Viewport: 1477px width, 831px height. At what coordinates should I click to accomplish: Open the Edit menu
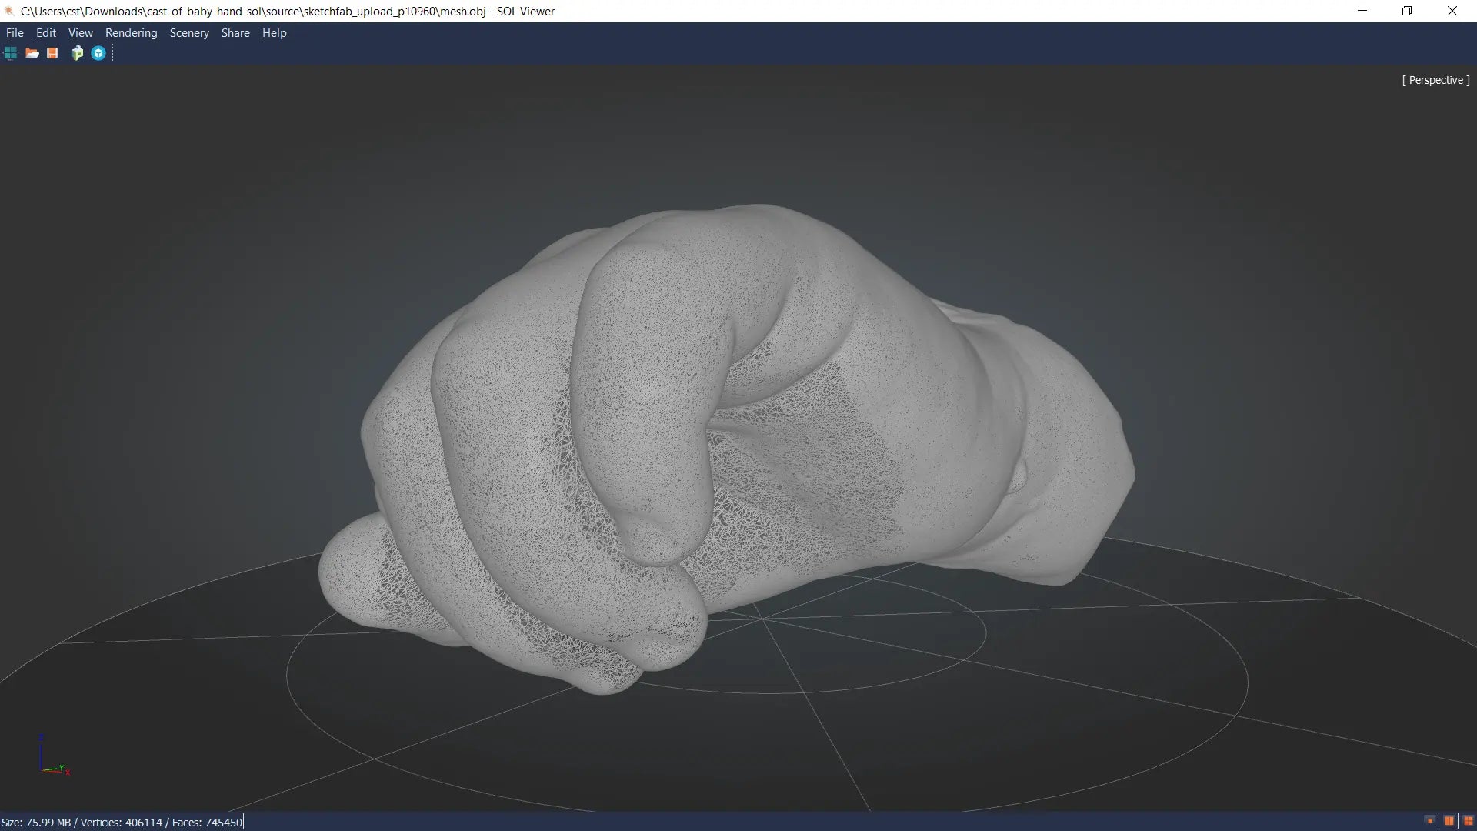46,33
